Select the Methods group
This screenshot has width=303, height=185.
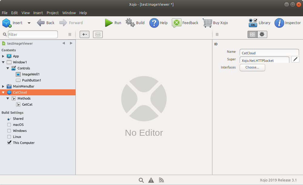click(x=24, y=98)
